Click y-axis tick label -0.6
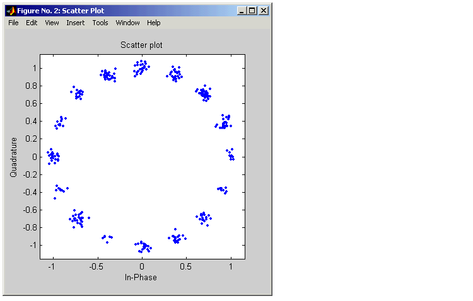This screenshot has width=473, height=301. (30, 210)
